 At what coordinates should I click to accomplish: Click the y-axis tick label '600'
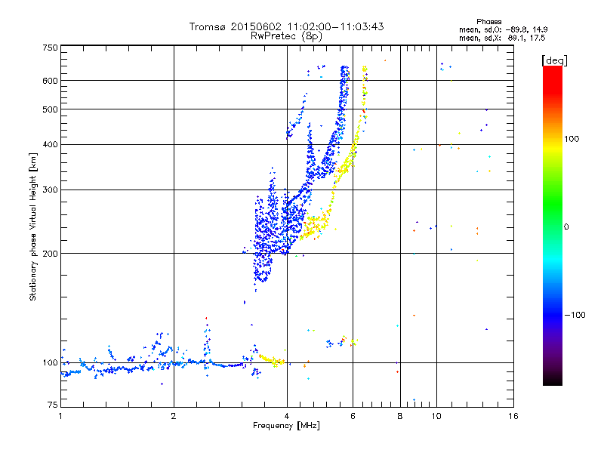click(50, 81)
